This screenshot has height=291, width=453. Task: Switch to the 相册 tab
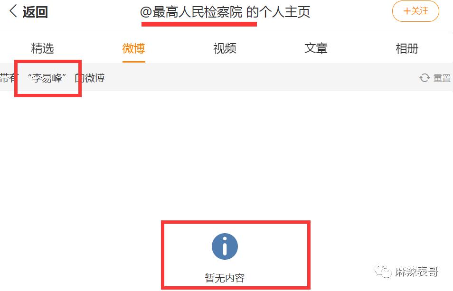(x=407, y=48)
